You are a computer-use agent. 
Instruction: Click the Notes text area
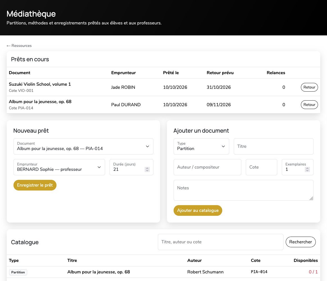pyautogui.click(x=243, y=190)
